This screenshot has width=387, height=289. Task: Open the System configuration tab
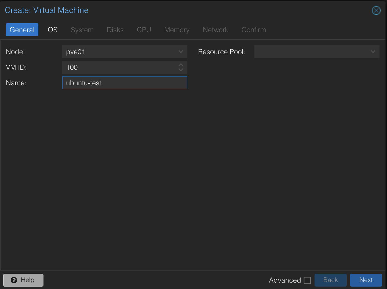(x=82, y=30)
